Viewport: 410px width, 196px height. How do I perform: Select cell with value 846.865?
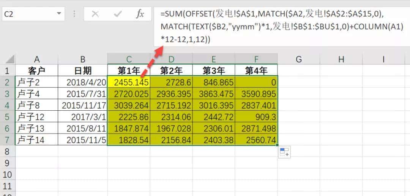point(214,82)
